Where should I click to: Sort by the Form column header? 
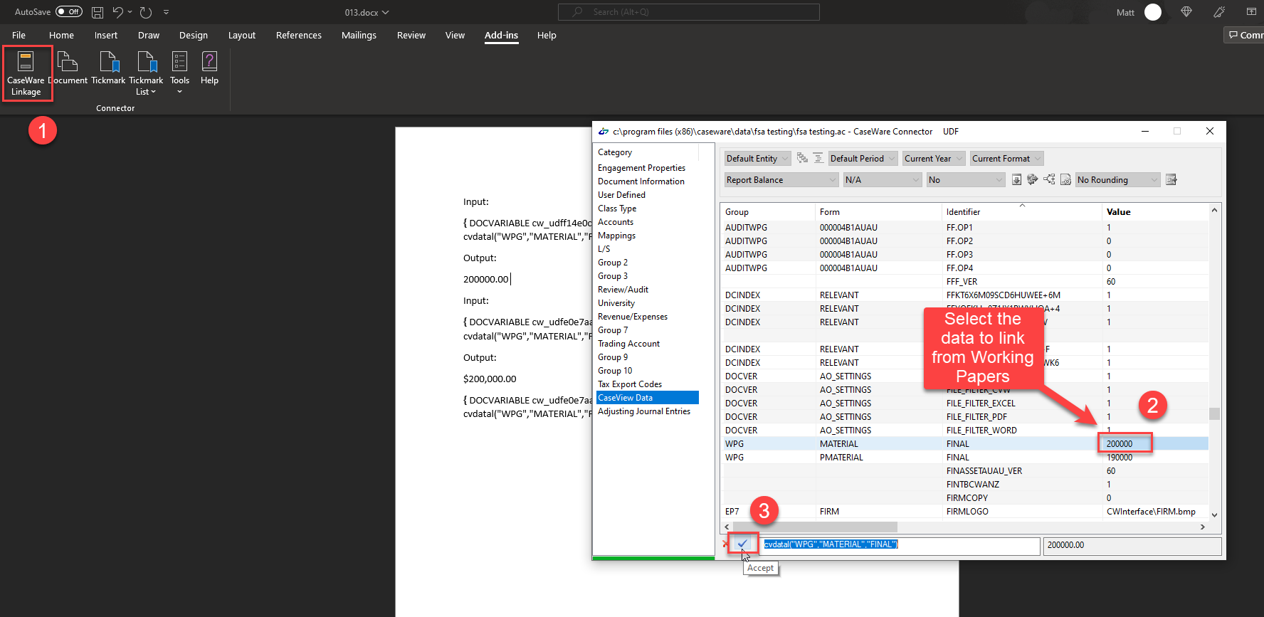pyautogui.click(x=878, y=211)
